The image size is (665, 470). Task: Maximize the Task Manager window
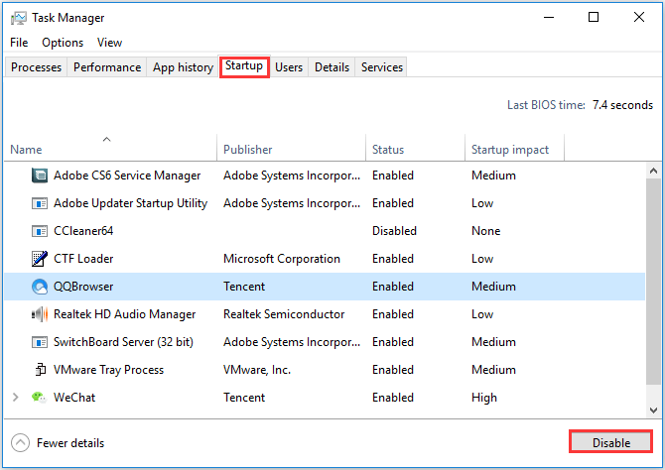click(594, 17)
